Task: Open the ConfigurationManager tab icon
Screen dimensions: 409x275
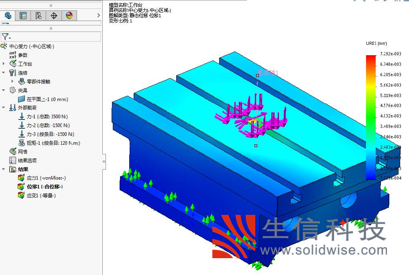Action: (x=38, y=16)
